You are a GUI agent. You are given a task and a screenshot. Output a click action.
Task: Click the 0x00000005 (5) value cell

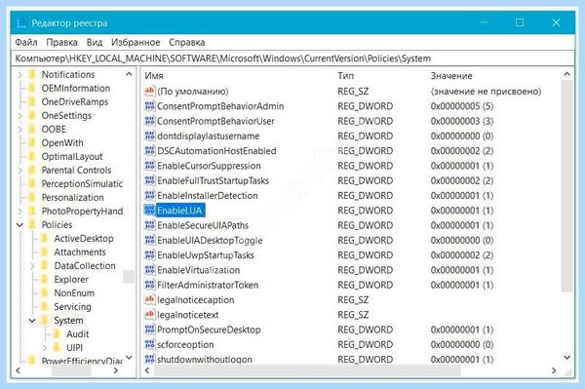[462, 106]
